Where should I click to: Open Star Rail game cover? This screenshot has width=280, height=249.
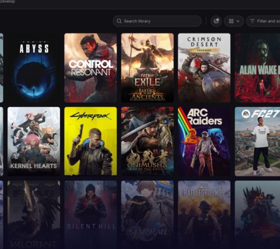click(147, 215)
